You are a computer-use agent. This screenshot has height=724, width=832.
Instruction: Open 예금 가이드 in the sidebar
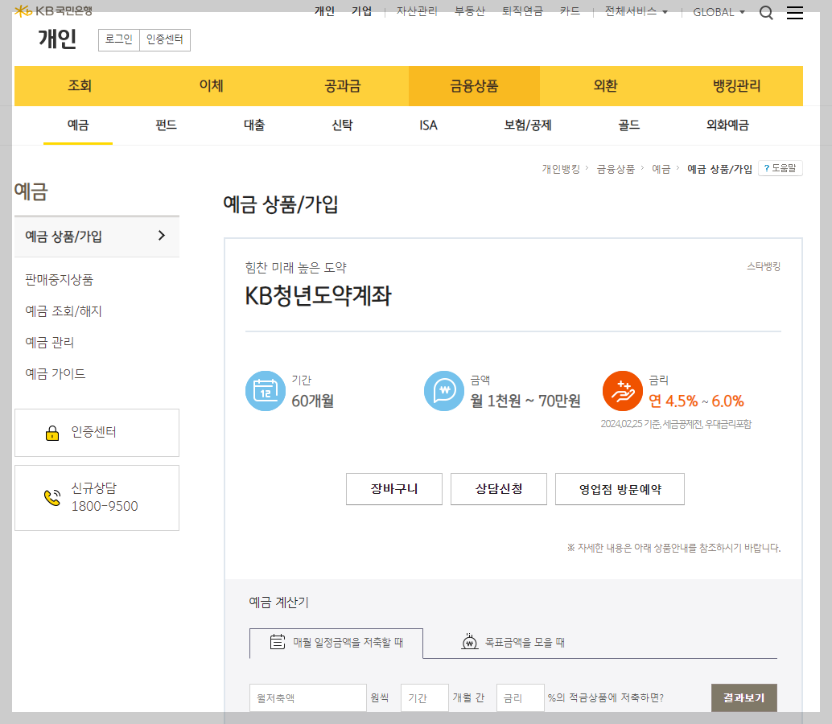tap(56, 374)
